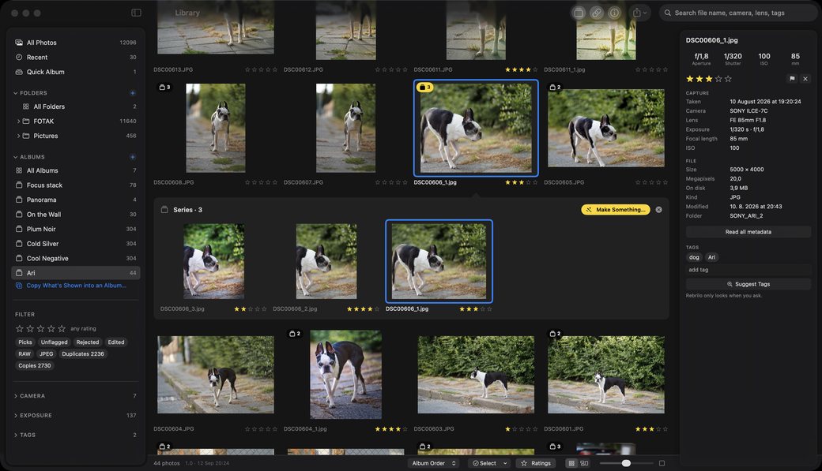Expand the Pictures folder

point(18,136)
